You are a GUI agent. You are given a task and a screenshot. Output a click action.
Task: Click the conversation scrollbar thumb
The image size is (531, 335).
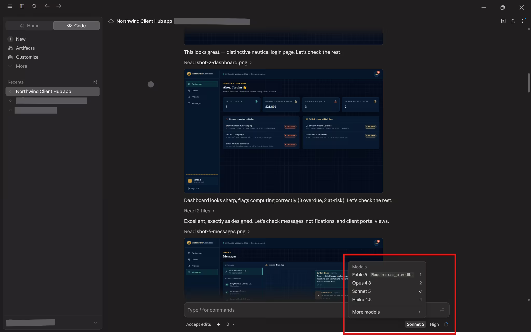(529, 83)
